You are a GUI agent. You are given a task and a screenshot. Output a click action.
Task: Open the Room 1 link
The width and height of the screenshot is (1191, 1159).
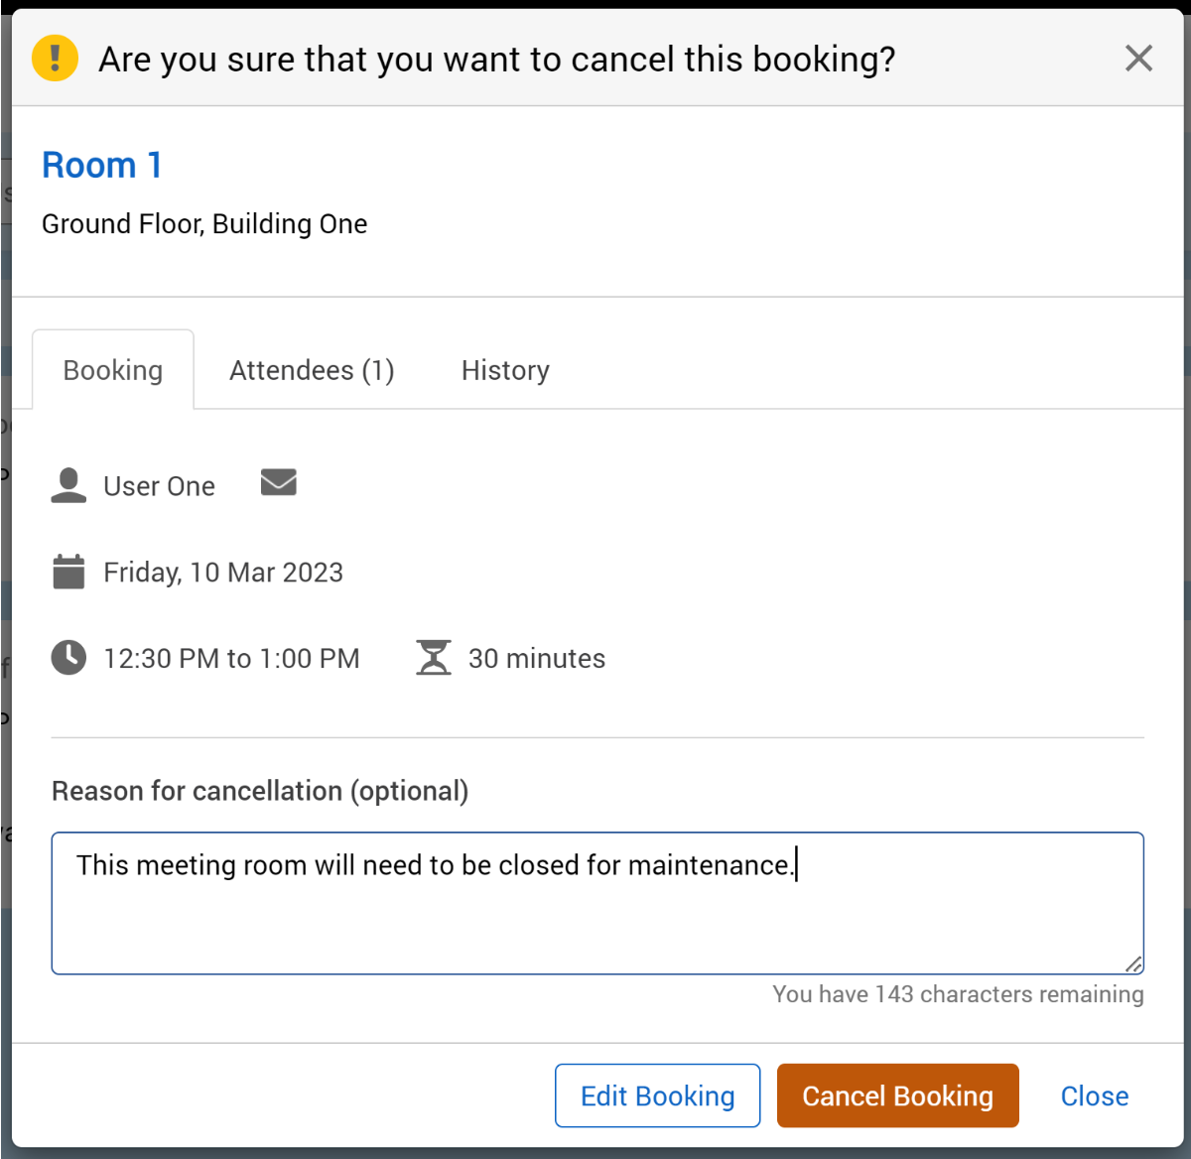tap(101, 165)
